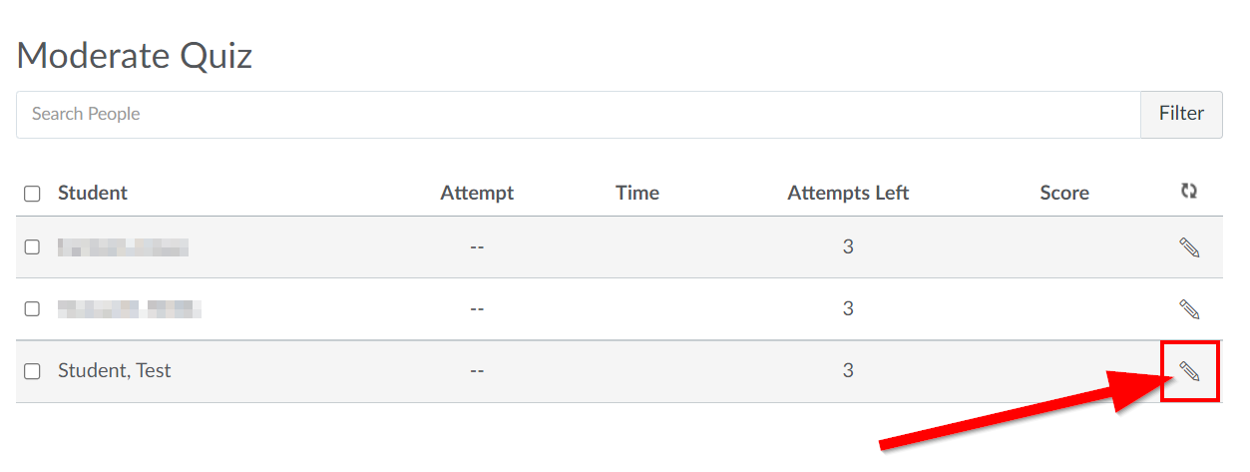The height and width of the screenshot is (472, 1250).
Task: Click attempts left value in Student, Test row
Action: coord(848,370)
